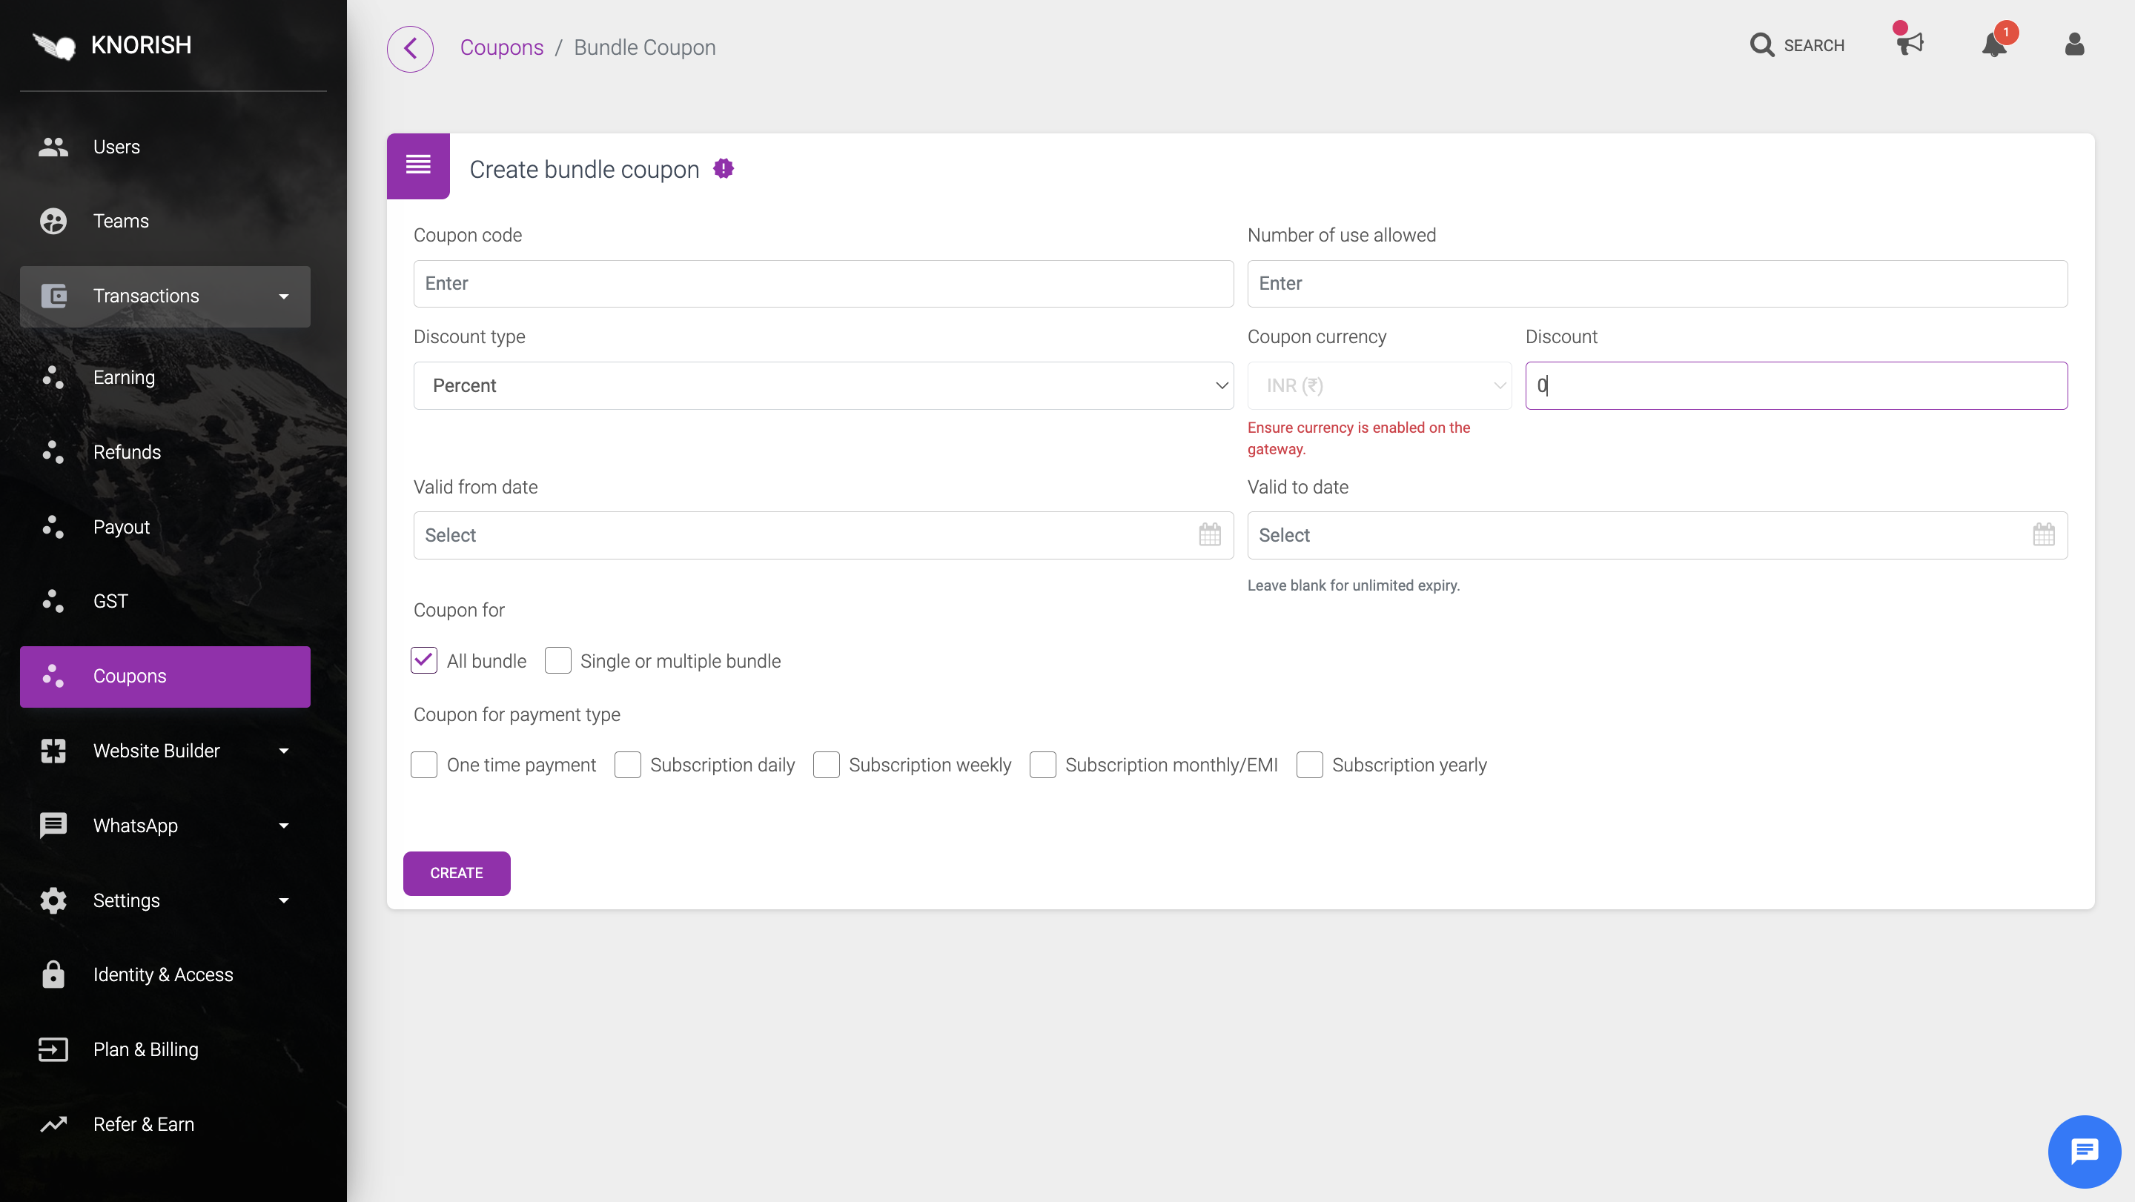Check Single or multiple bundle
Viewport: 2135px width, 1202px height.
[x=557, y=660]
